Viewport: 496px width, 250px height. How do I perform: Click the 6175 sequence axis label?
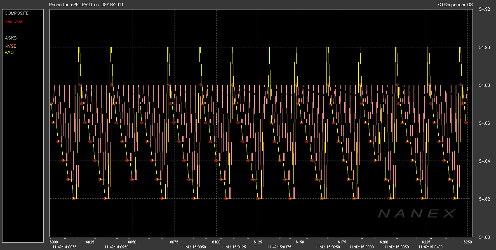[x=341, y=242]
